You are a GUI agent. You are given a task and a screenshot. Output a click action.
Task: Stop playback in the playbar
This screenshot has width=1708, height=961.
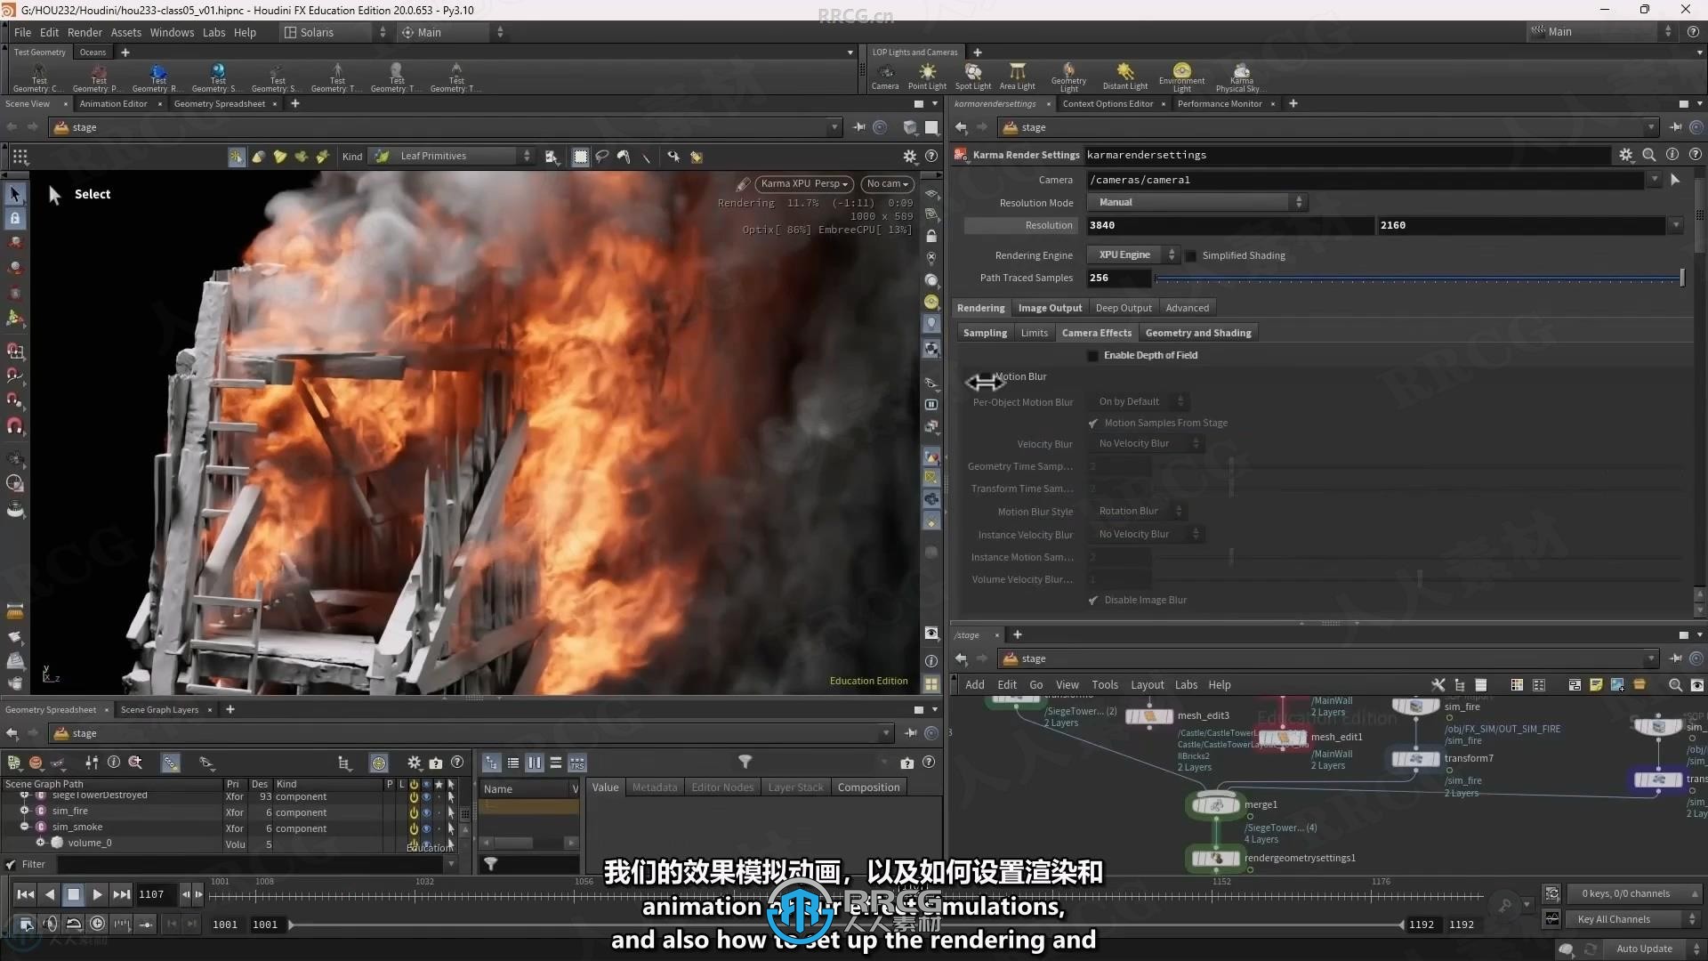(74, 894)
